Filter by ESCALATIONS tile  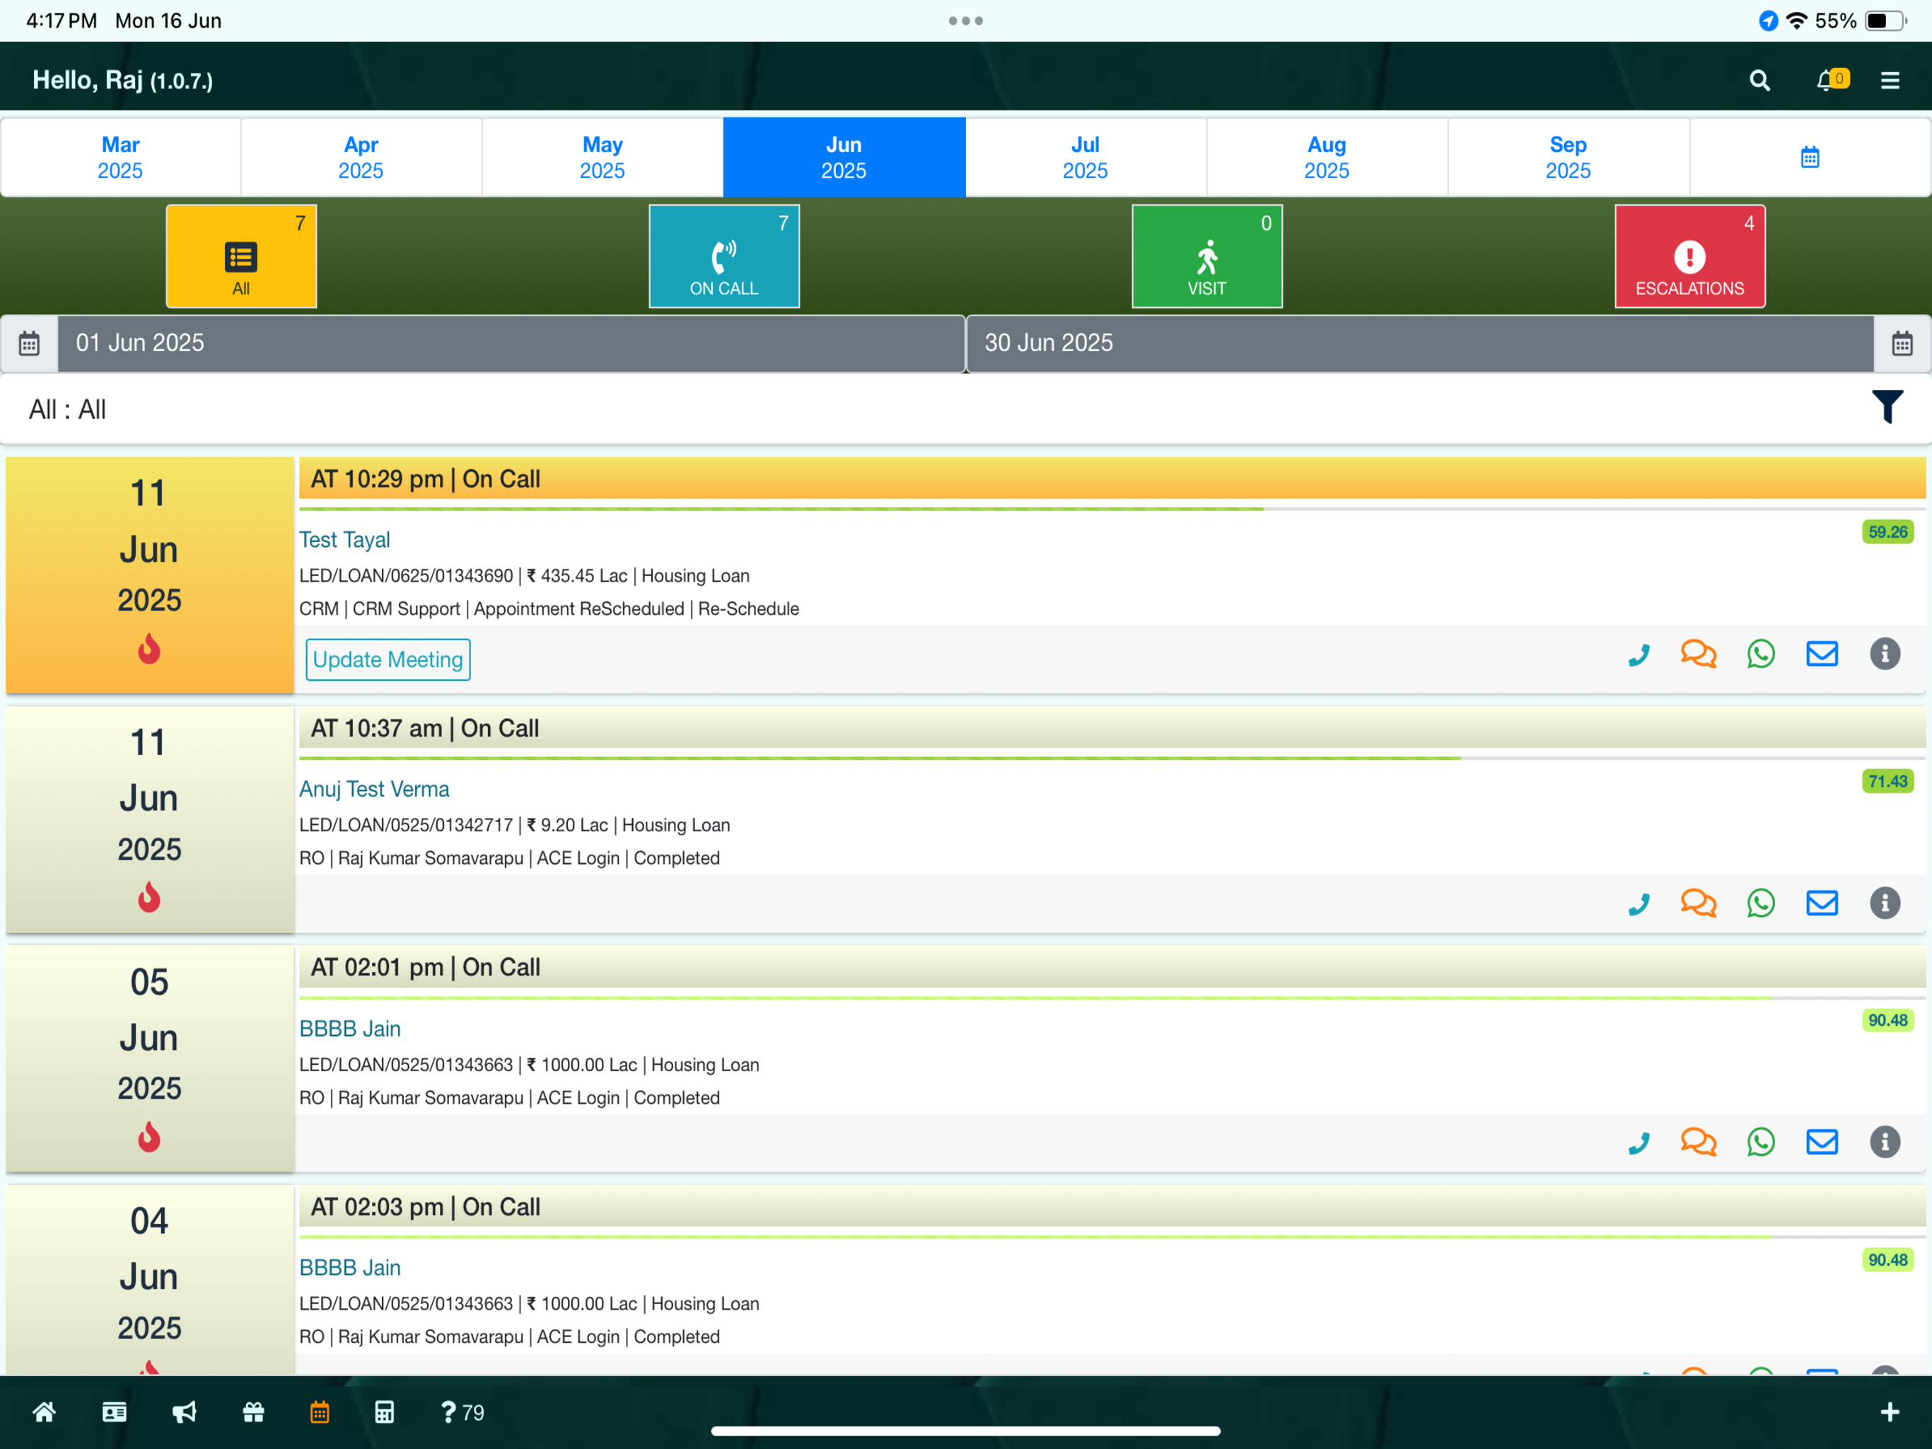point(1690,256)
